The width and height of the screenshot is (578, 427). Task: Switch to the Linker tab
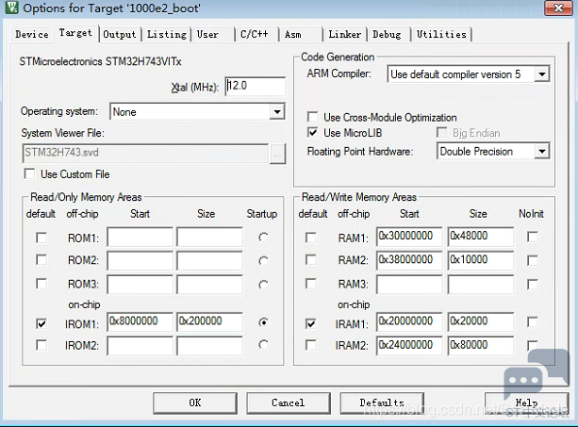[345, 35]
